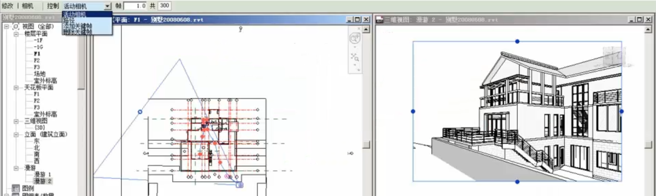Select 路径 from the control dropdown list
The width and height of the screenshot is (656, 196).
(68, 20)
